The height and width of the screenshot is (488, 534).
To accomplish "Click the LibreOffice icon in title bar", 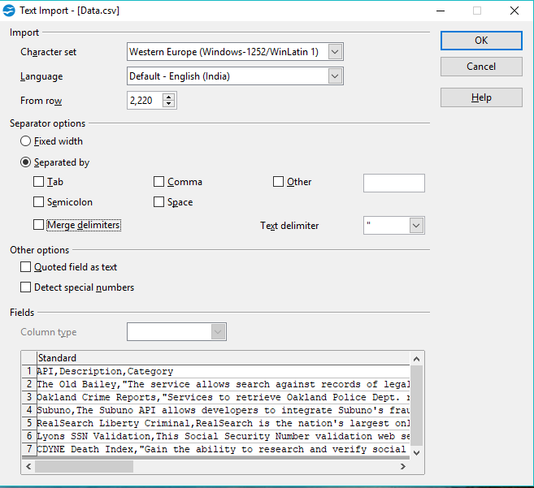I will point(9,11).
